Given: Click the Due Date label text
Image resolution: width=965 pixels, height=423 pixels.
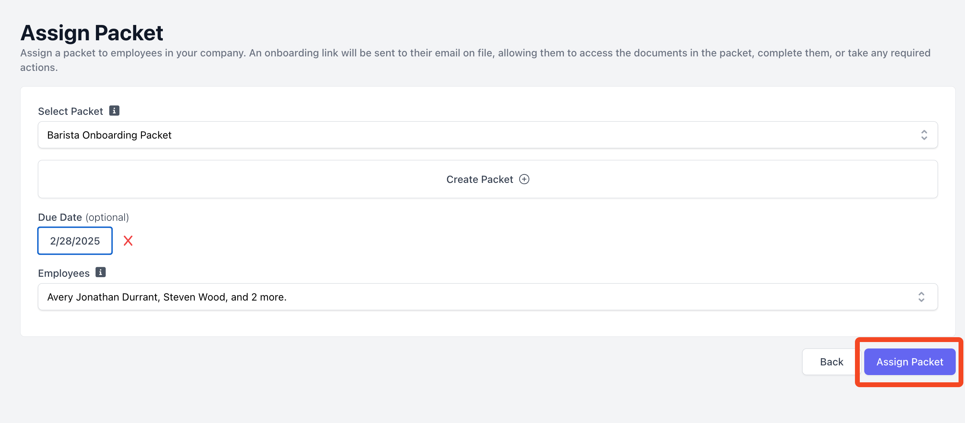Looking at the screenshot, I should point(60,217).
